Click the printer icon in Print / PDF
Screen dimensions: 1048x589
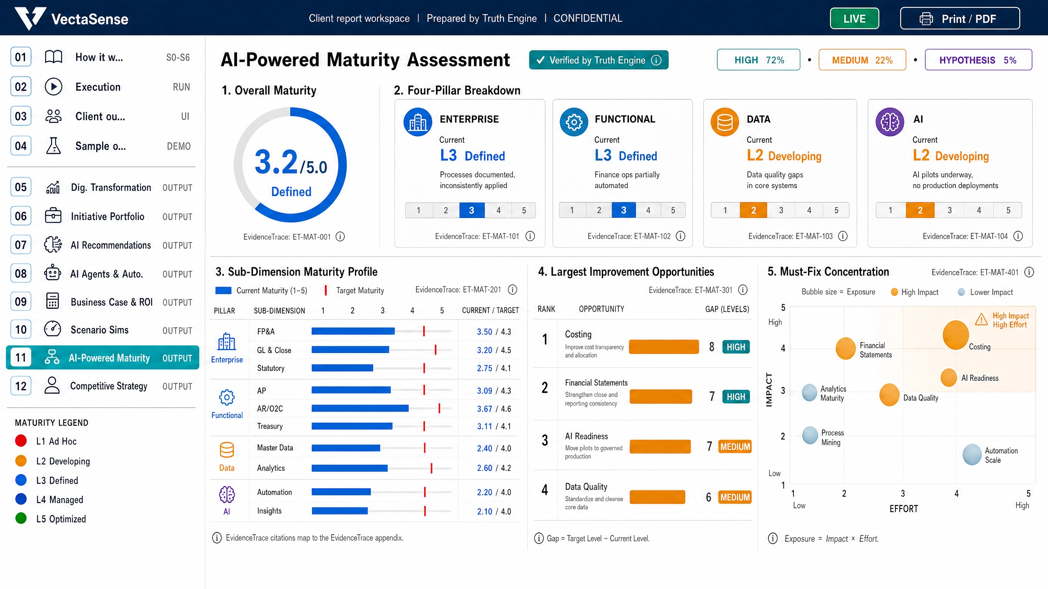pyautogui.click(x=926, y=19)
